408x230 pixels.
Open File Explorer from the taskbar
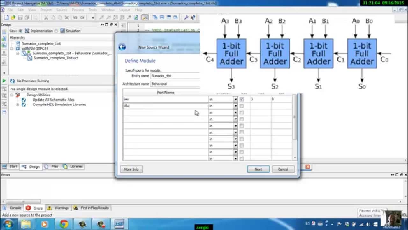pyautogui.click(x=26, y=224)
